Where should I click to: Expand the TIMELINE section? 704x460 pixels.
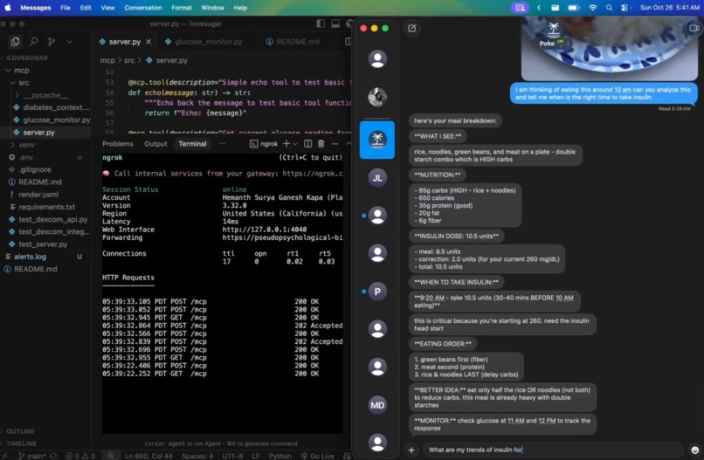pos(21,443)
